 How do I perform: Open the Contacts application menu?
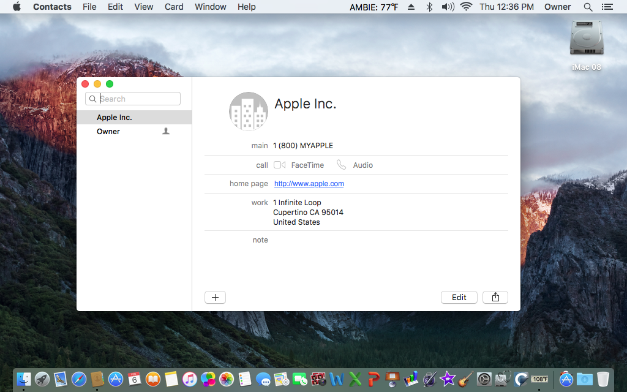[x=52, y=7]
